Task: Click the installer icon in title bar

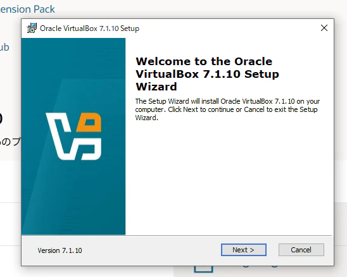Action: pyautogui.click(x=32, y=28)
